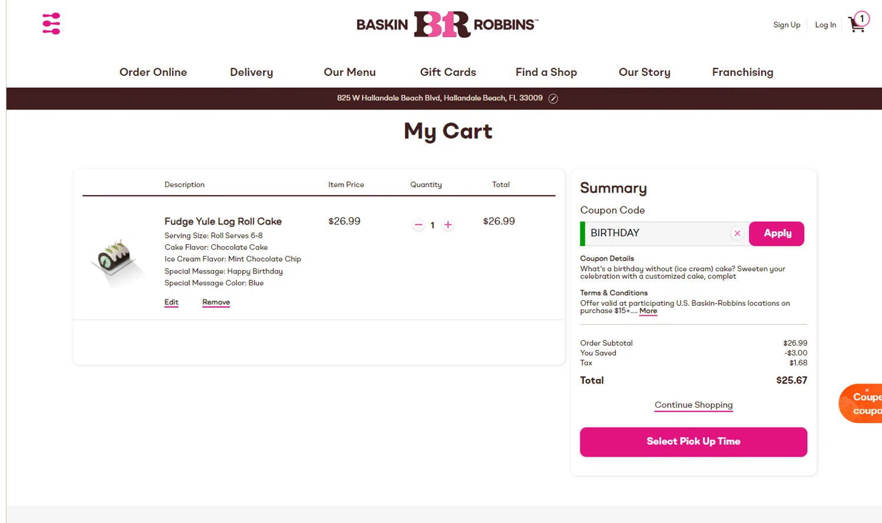Edit the store address pencil icon
Image resolution: width=882 pixels, height=523 pixels.
[553, 99]
